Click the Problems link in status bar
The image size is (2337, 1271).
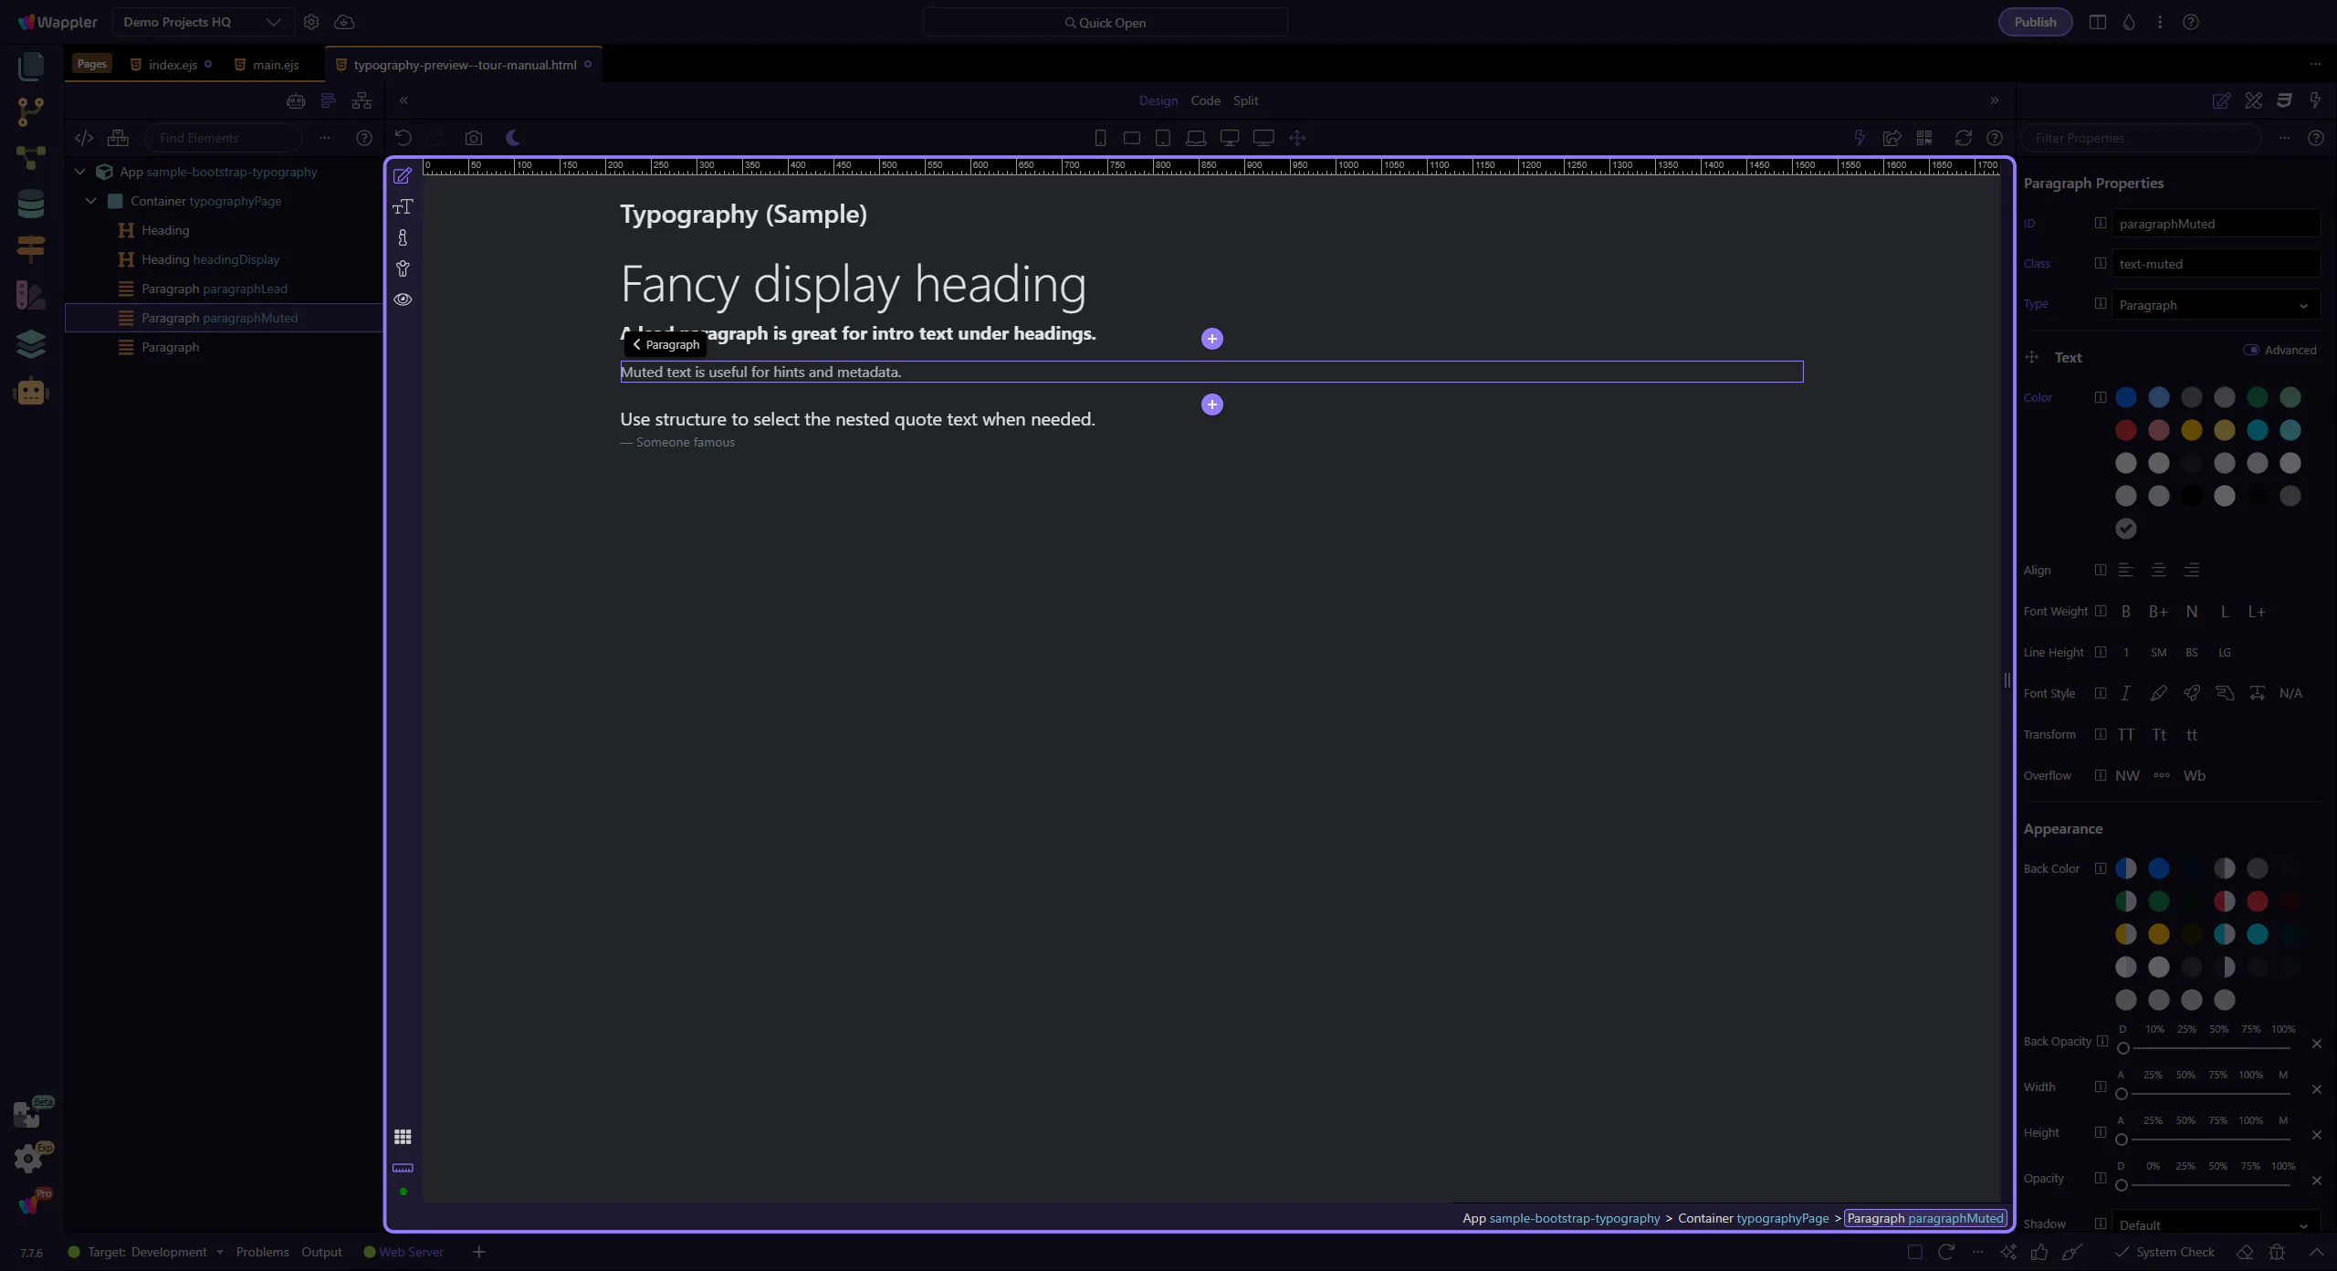[x=262, y=1252]
